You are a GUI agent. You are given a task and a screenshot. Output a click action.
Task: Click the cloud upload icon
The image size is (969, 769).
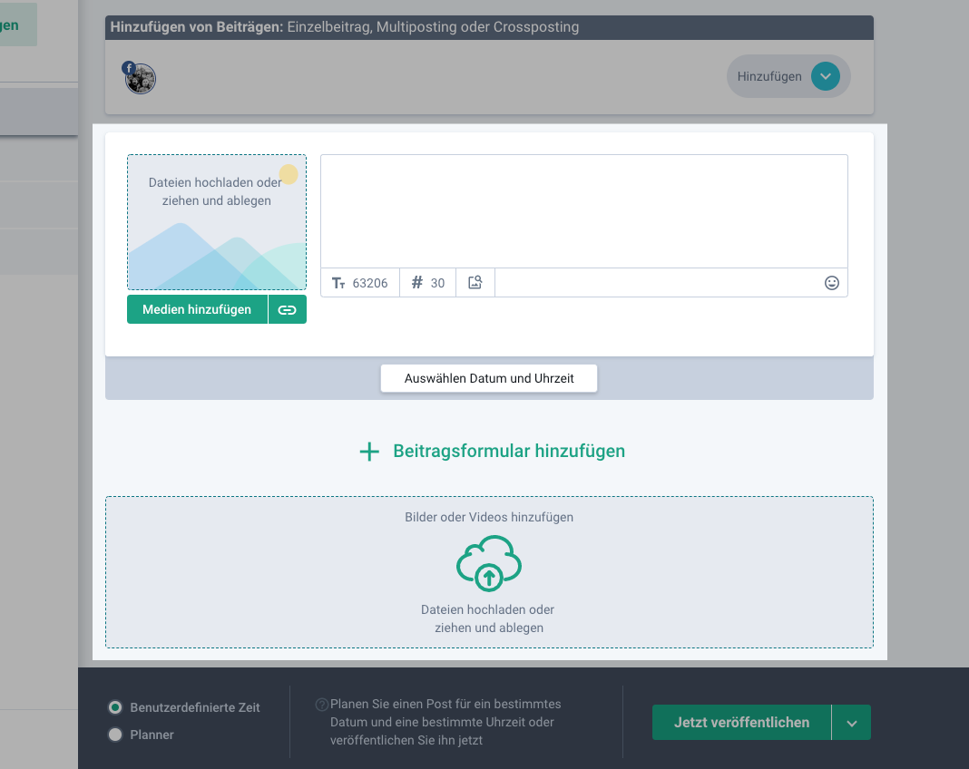coord(488,564)
